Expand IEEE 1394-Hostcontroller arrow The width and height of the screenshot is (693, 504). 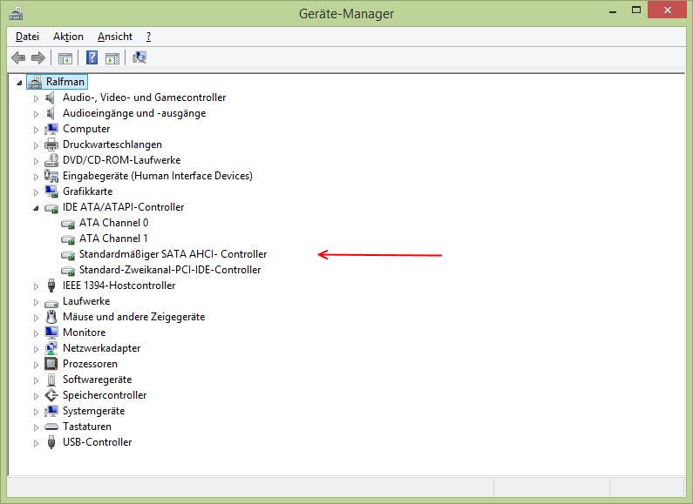click(x=37, y=286)
